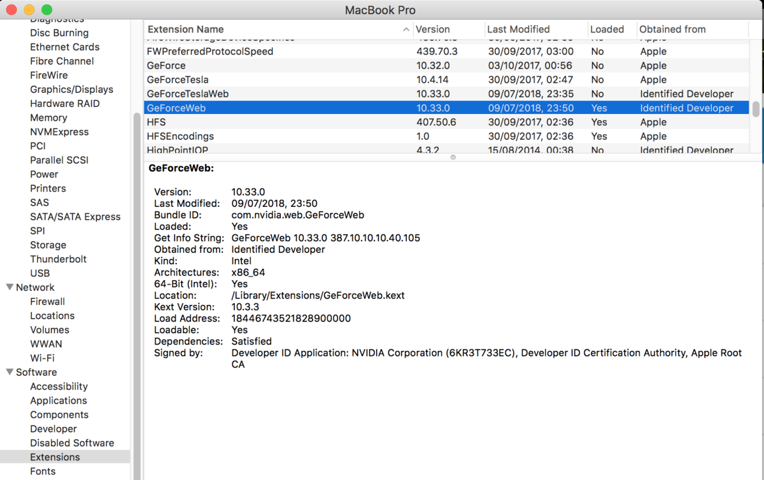
Task: Click the Get Info String value
Action: 325,238
